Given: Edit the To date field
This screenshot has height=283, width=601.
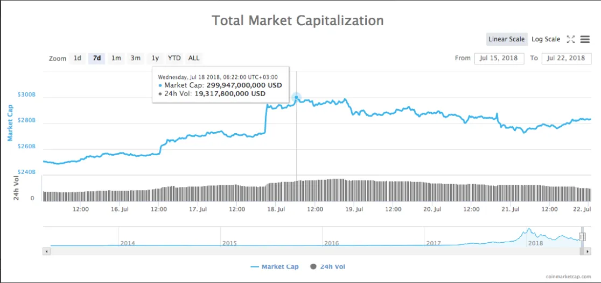Looking at the screenshot, I should point(567,59).
